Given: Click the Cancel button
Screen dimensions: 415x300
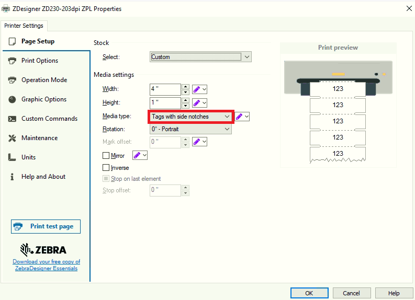Looking at the screenshot, I should tap(352, 293).
